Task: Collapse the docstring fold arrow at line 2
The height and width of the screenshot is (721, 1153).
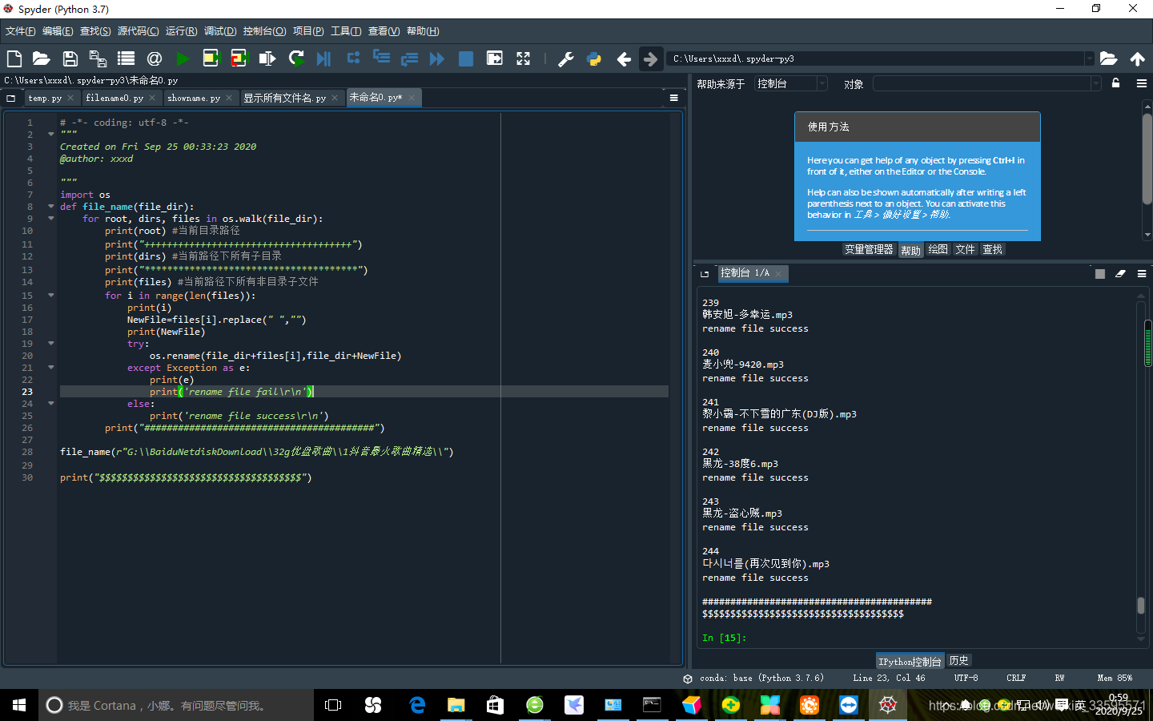Action: [50, 135]
